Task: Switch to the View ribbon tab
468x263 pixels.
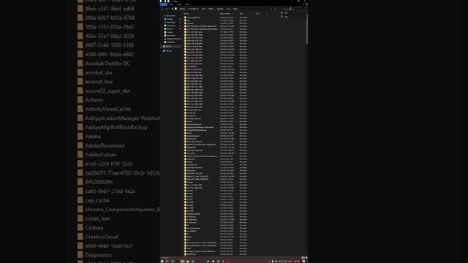Action: [x=187, y=4]
